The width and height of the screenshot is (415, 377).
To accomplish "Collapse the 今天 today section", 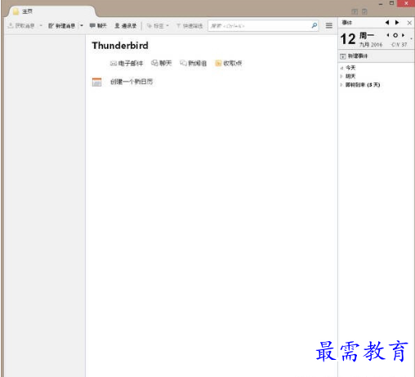I will [x=341, y=68].
